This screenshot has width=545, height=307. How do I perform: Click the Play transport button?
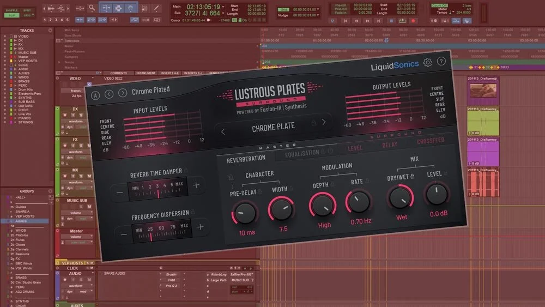click(403, 21)
